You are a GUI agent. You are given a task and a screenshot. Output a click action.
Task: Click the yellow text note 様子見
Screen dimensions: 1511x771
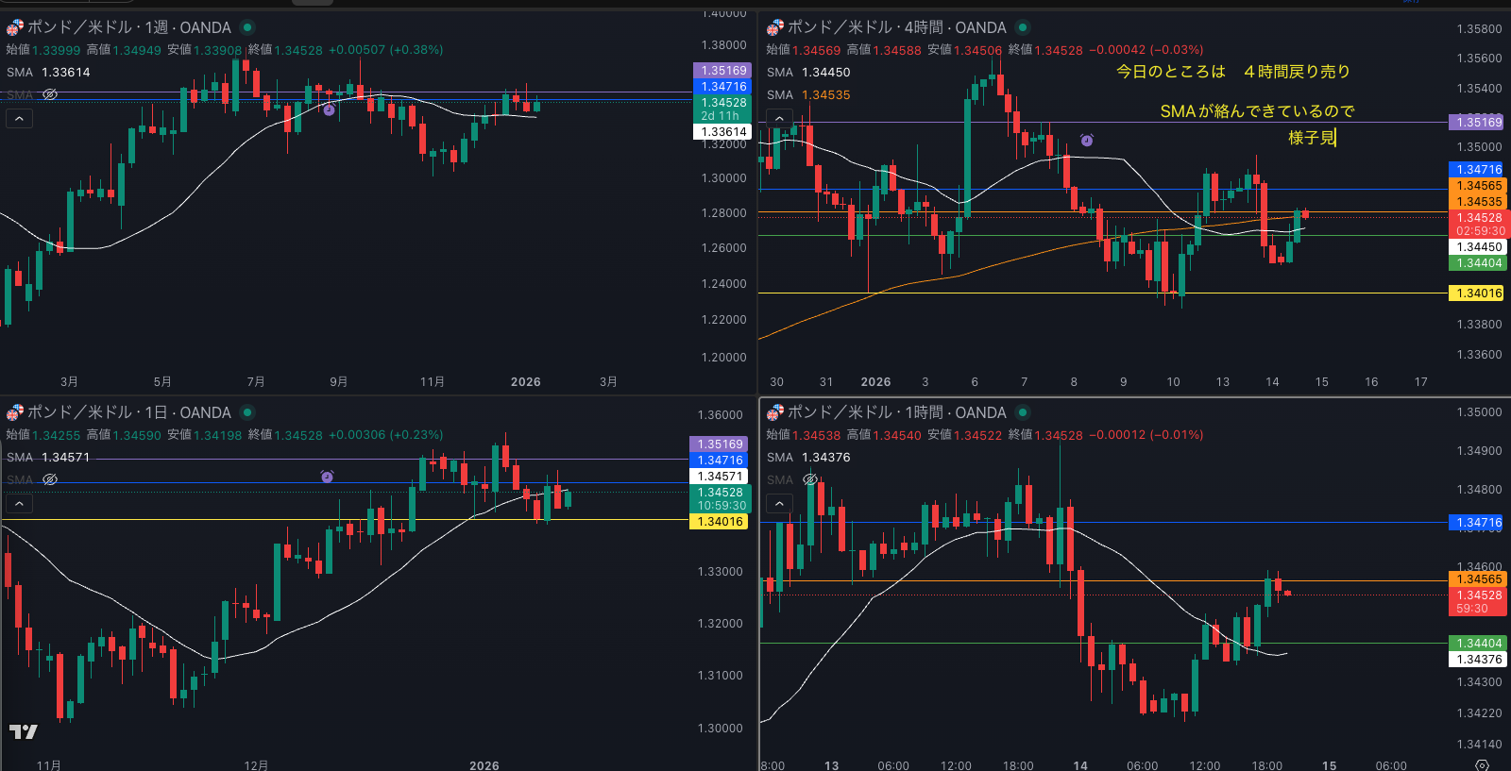pyautogui.click(x=1312, y=138)
